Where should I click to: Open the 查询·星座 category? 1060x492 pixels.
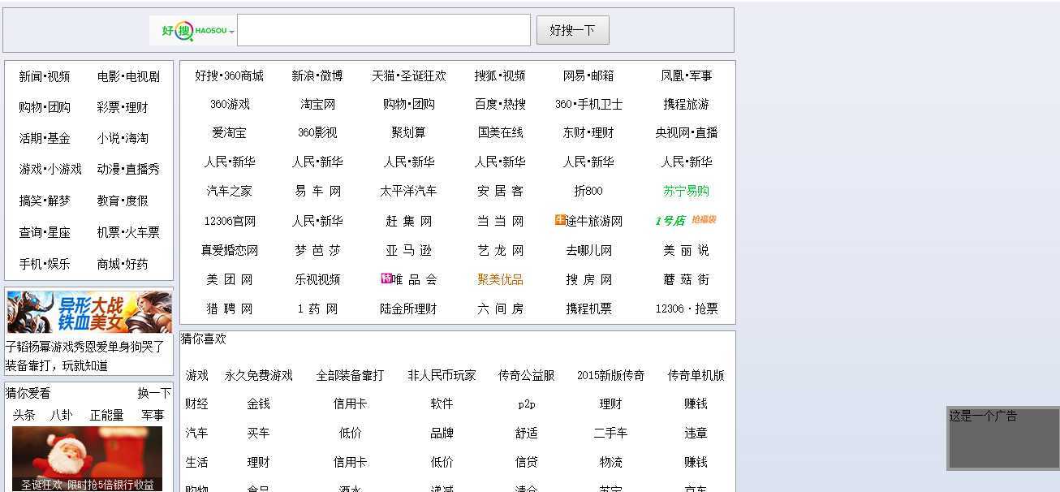click(45, 232)
